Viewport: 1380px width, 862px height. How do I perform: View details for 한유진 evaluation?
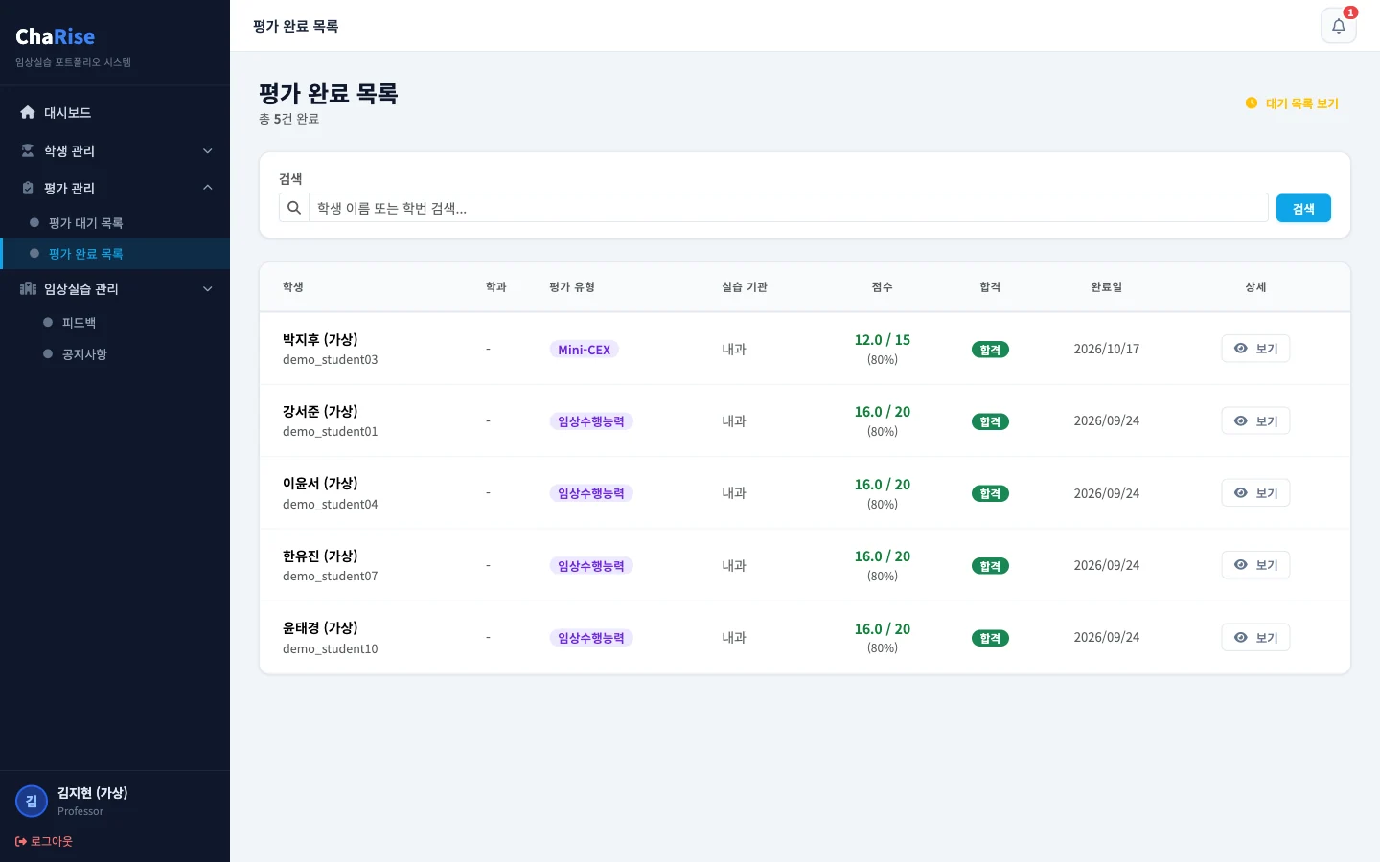click(1255, 565)
